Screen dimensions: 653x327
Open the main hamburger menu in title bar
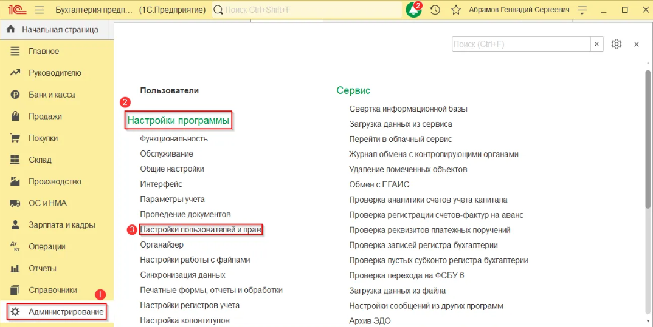coord(40,10)
